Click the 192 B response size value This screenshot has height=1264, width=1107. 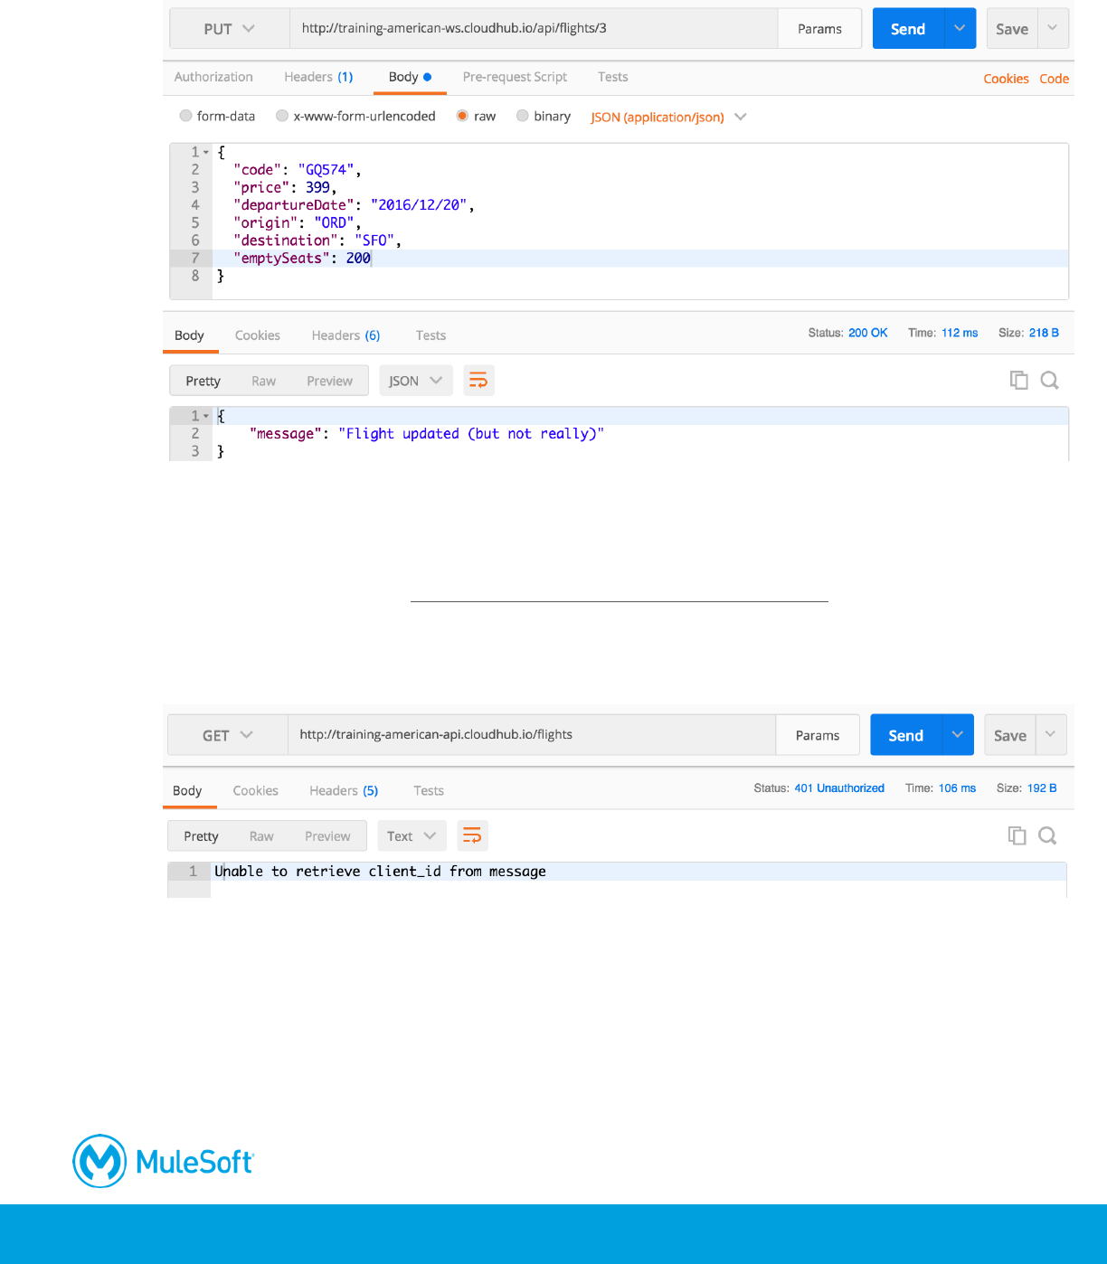[1042, 788]
